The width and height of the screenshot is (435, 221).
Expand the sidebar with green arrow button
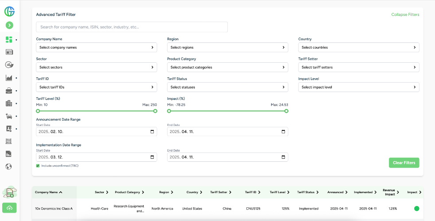click(9, 26)
